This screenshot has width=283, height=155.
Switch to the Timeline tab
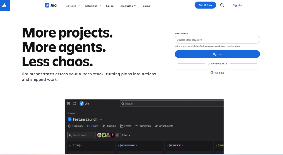tap(109, 126)
